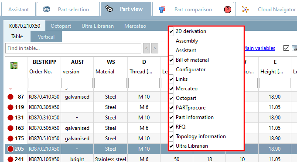Click the Part view cubes icon

(x=109, y=9)
